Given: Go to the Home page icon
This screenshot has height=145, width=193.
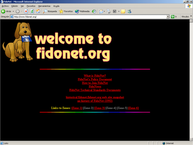Looking at the screenshot, I should pyautogui.click(x=38, y=11).
